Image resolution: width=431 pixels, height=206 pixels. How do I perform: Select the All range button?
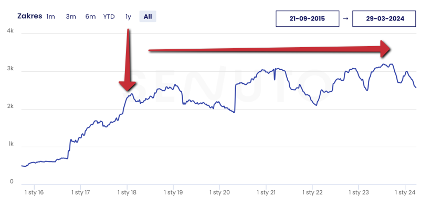click(148, 17)
